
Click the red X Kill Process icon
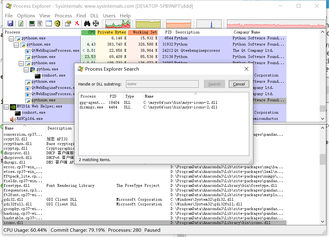pyautogui.click(x=77, y=23)
